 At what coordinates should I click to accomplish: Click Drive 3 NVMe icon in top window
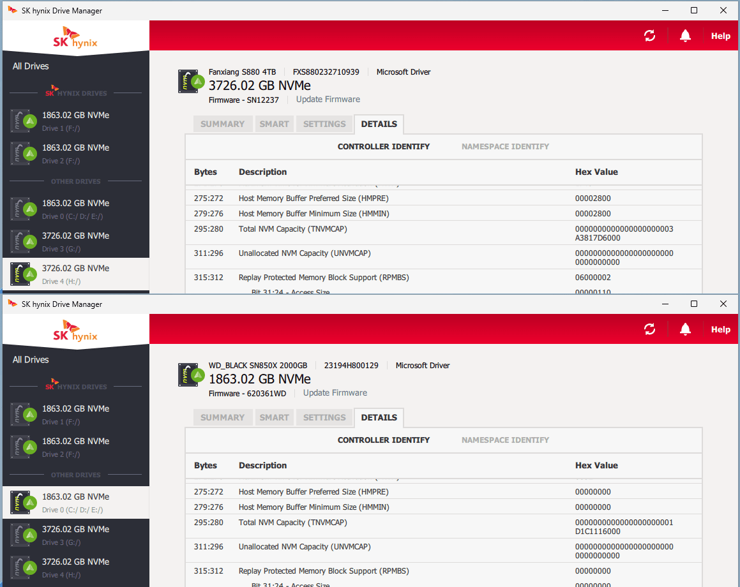(24, 242)
